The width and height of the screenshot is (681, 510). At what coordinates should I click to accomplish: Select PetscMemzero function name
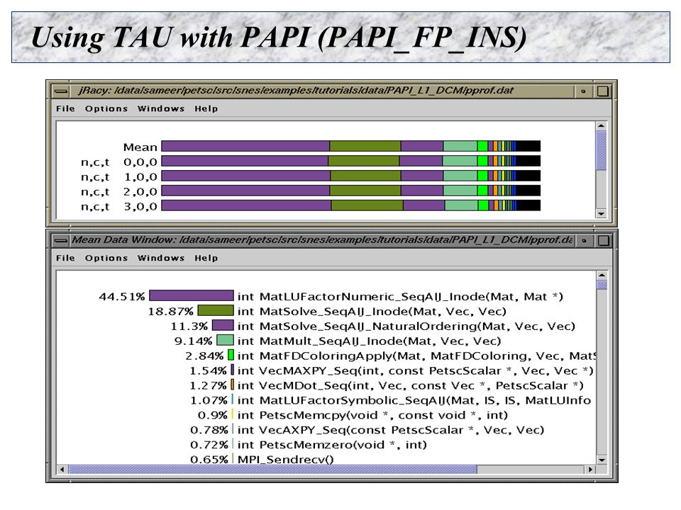point(332,445)
